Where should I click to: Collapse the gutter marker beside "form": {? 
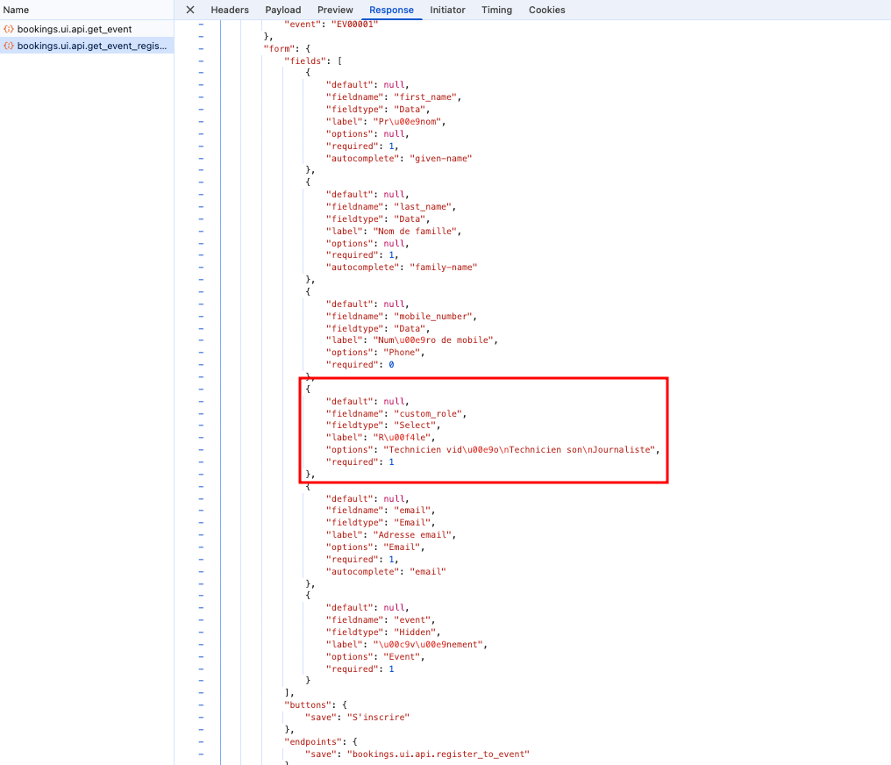(201, 48)
